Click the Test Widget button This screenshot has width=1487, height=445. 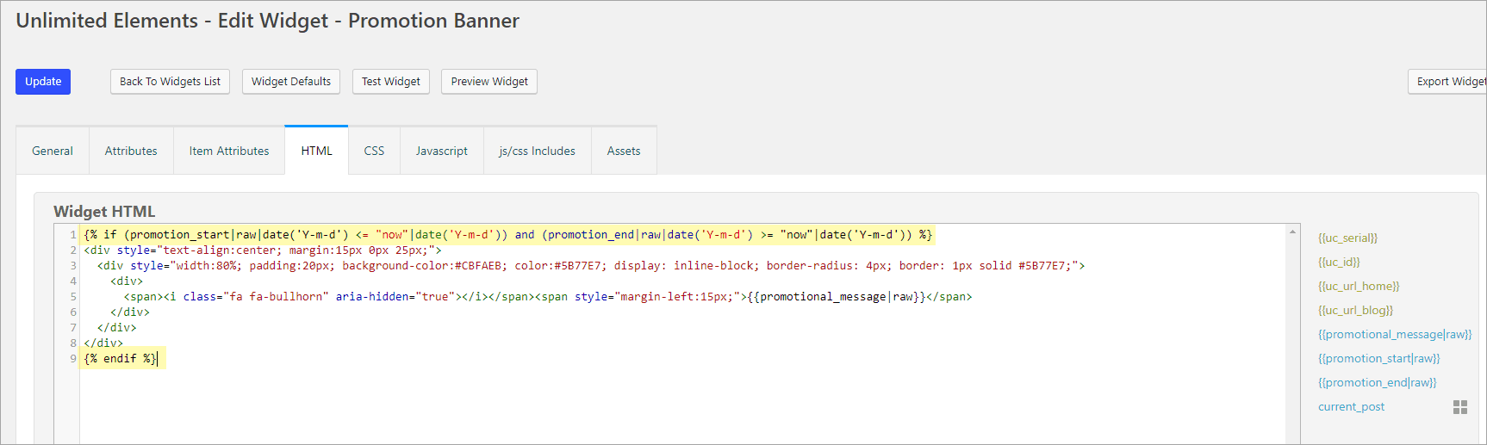point(391,82)
